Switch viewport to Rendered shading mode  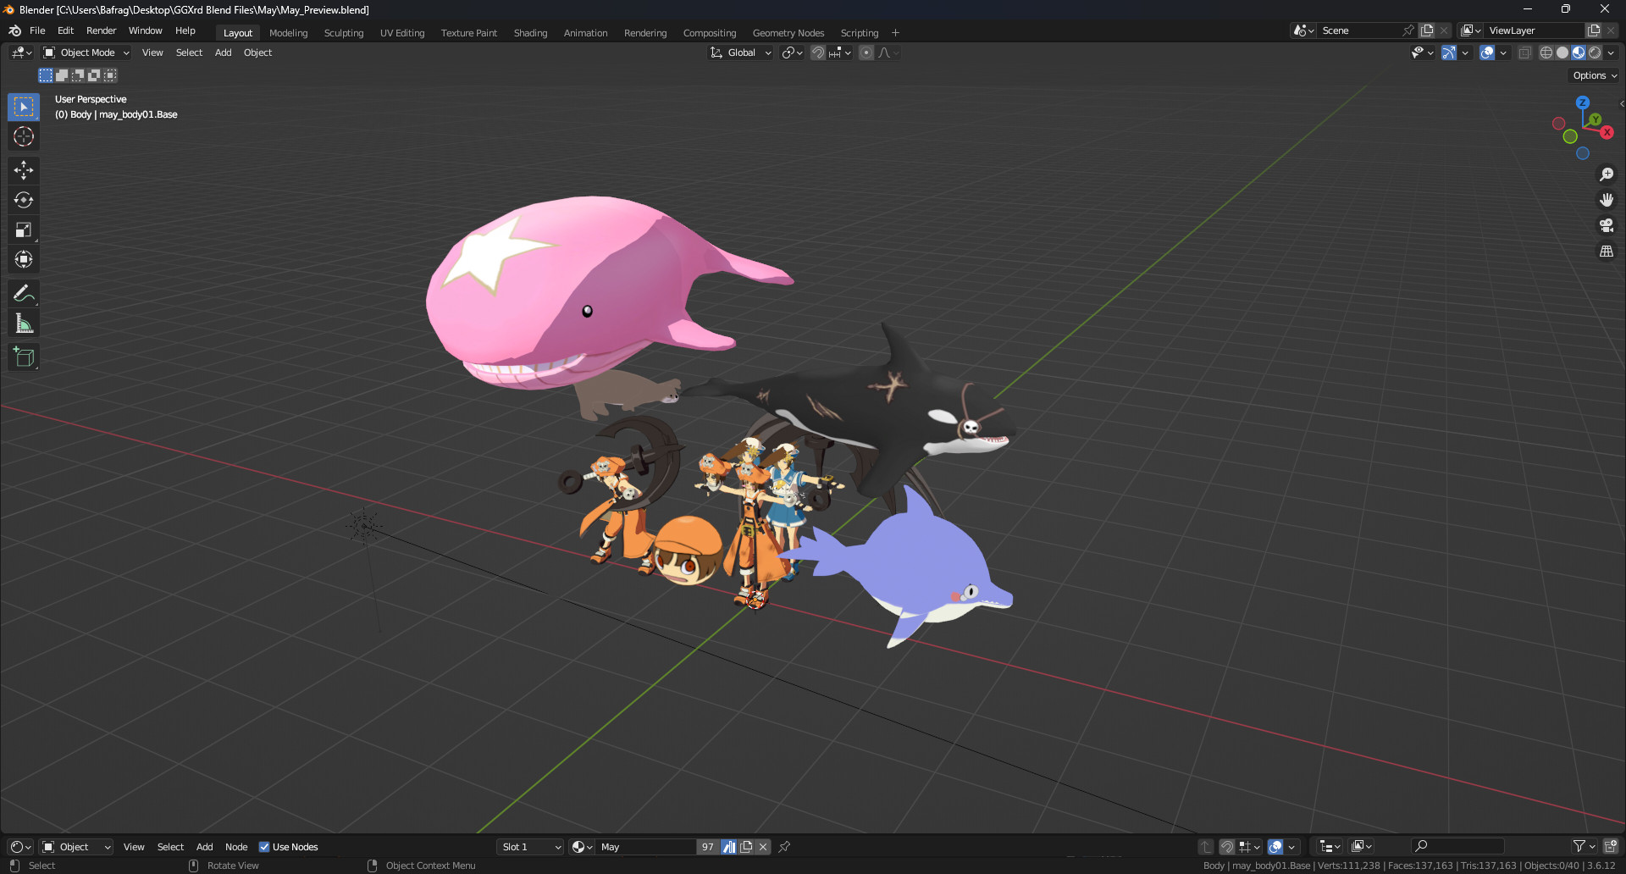pyautogui.click(x=1596, y=53)
